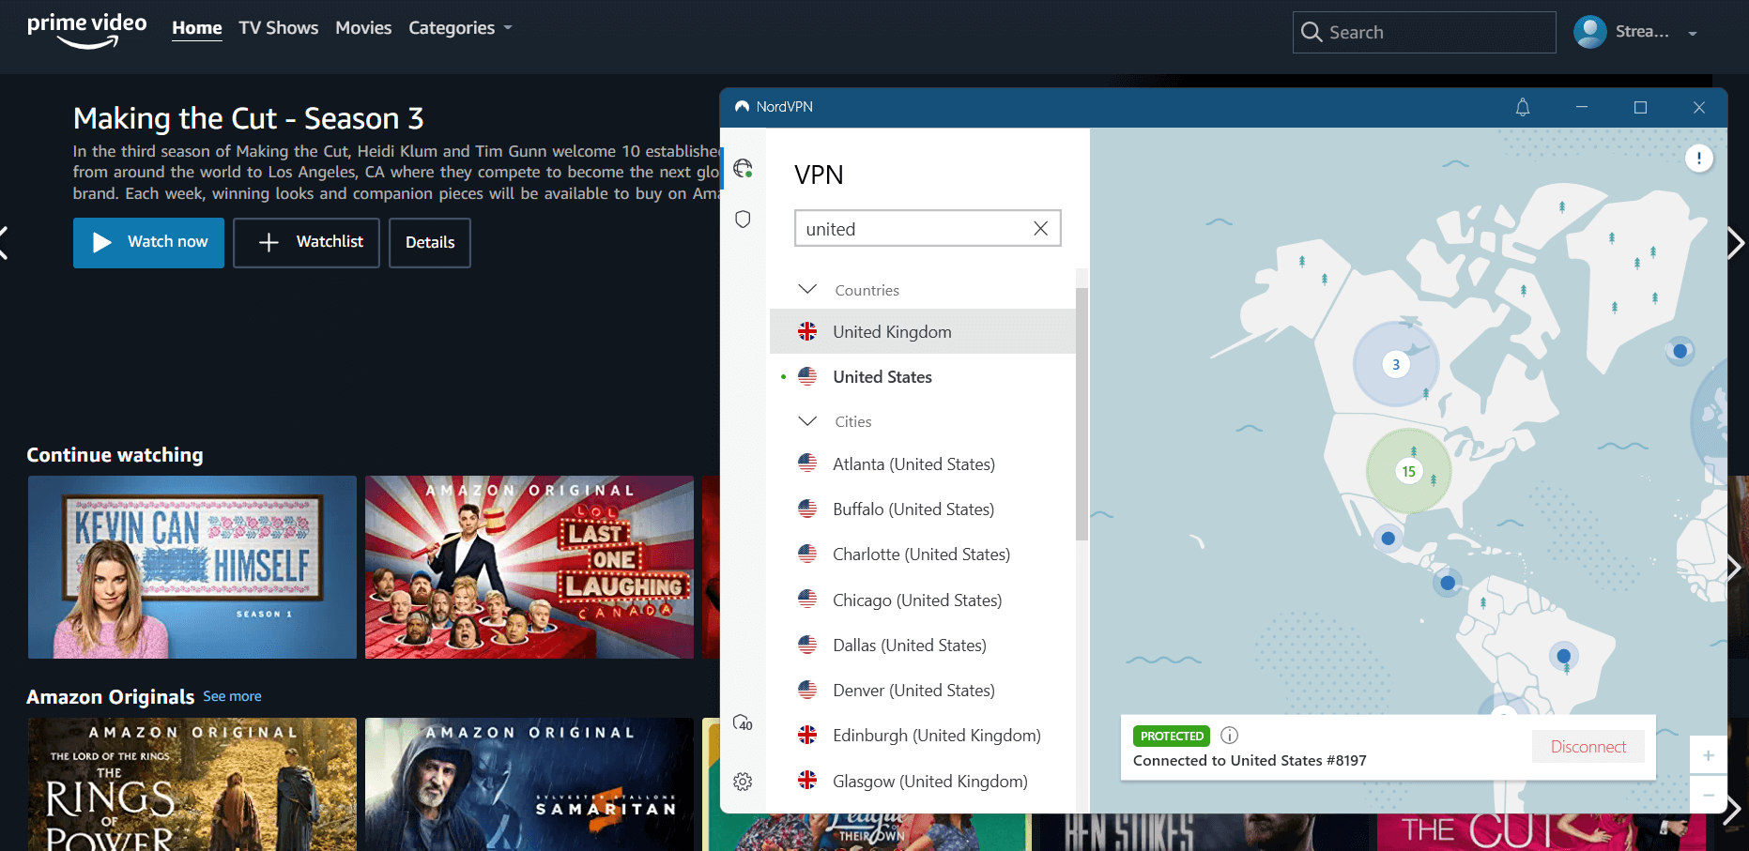Open the Home tab in Prime Video
Image resolution: width=1749 pixels, height=851 pixels.
[x=197, y=28]
